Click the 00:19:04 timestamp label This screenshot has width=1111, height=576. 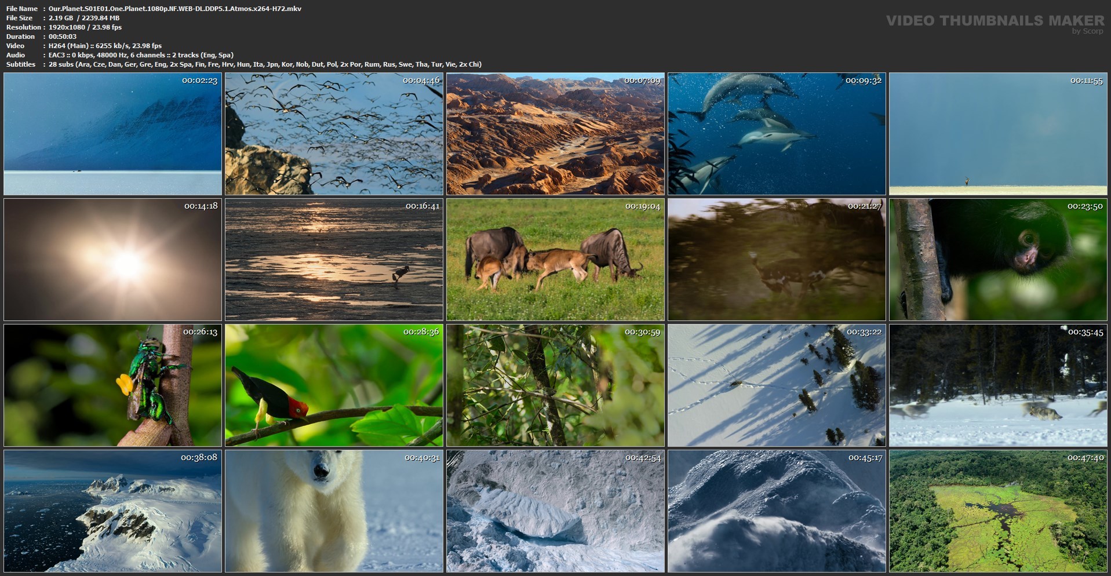coord(643,206)
